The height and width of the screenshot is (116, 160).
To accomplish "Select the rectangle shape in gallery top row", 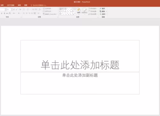I will tap(73, 9).
